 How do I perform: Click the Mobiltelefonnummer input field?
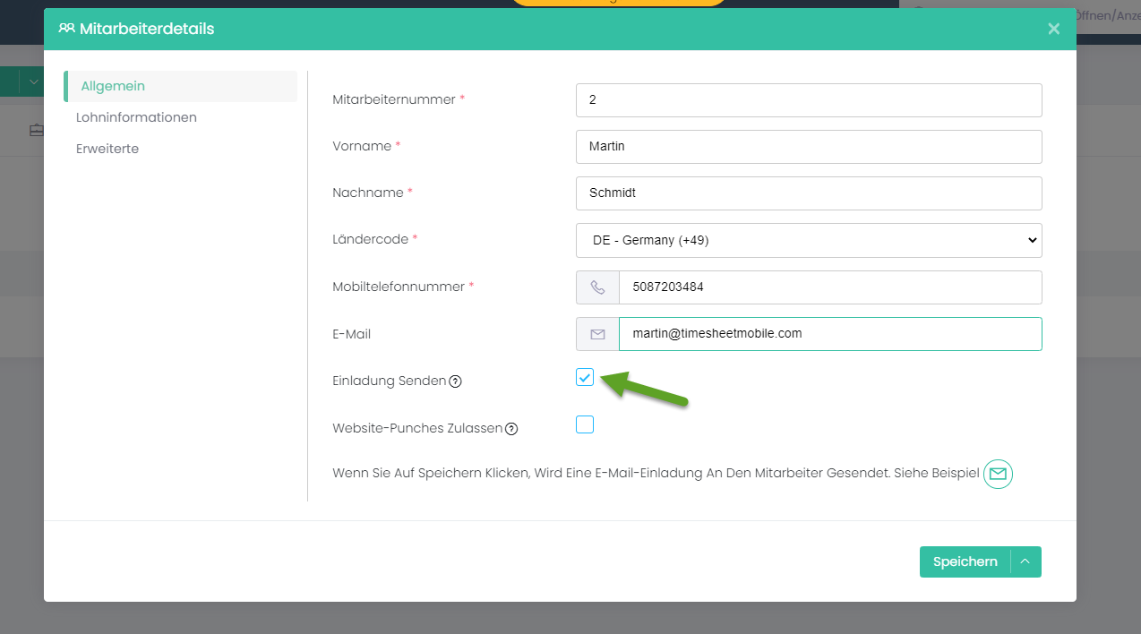(x=829, y=287)
